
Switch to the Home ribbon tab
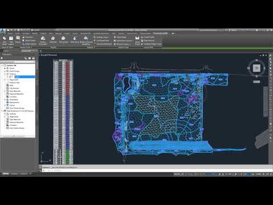[10, 34]
